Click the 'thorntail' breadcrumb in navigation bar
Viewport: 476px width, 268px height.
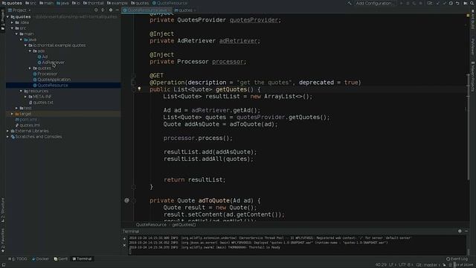[94, 3]
